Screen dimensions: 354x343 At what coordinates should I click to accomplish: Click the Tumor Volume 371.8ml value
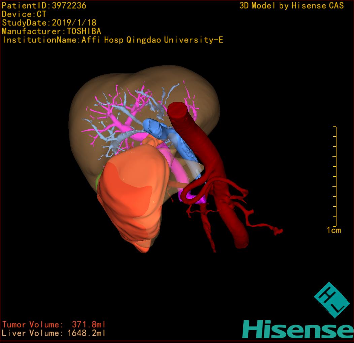pos(54,325)
